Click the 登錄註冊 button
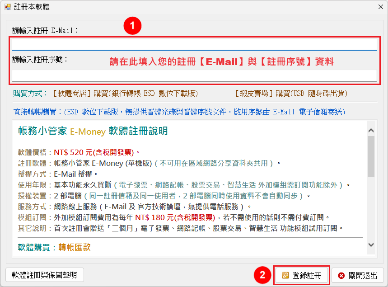 click(x=302, y=275)
